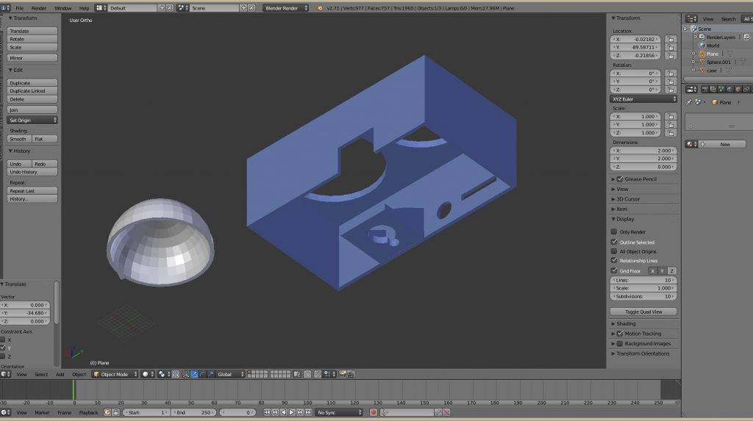Enable the Background Images checkbox

point(619,344)
